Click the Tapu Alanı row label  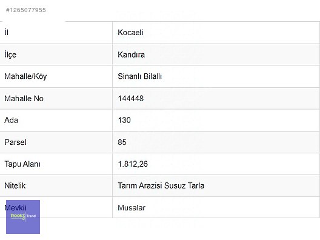22,164
